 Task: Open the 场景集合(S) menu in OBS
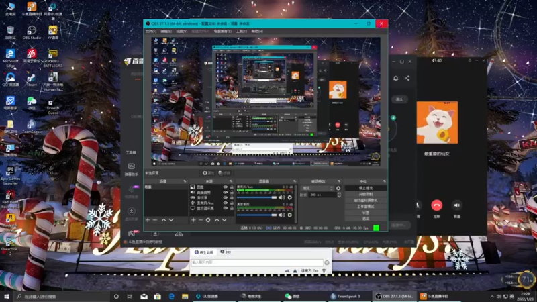point(223,31)
